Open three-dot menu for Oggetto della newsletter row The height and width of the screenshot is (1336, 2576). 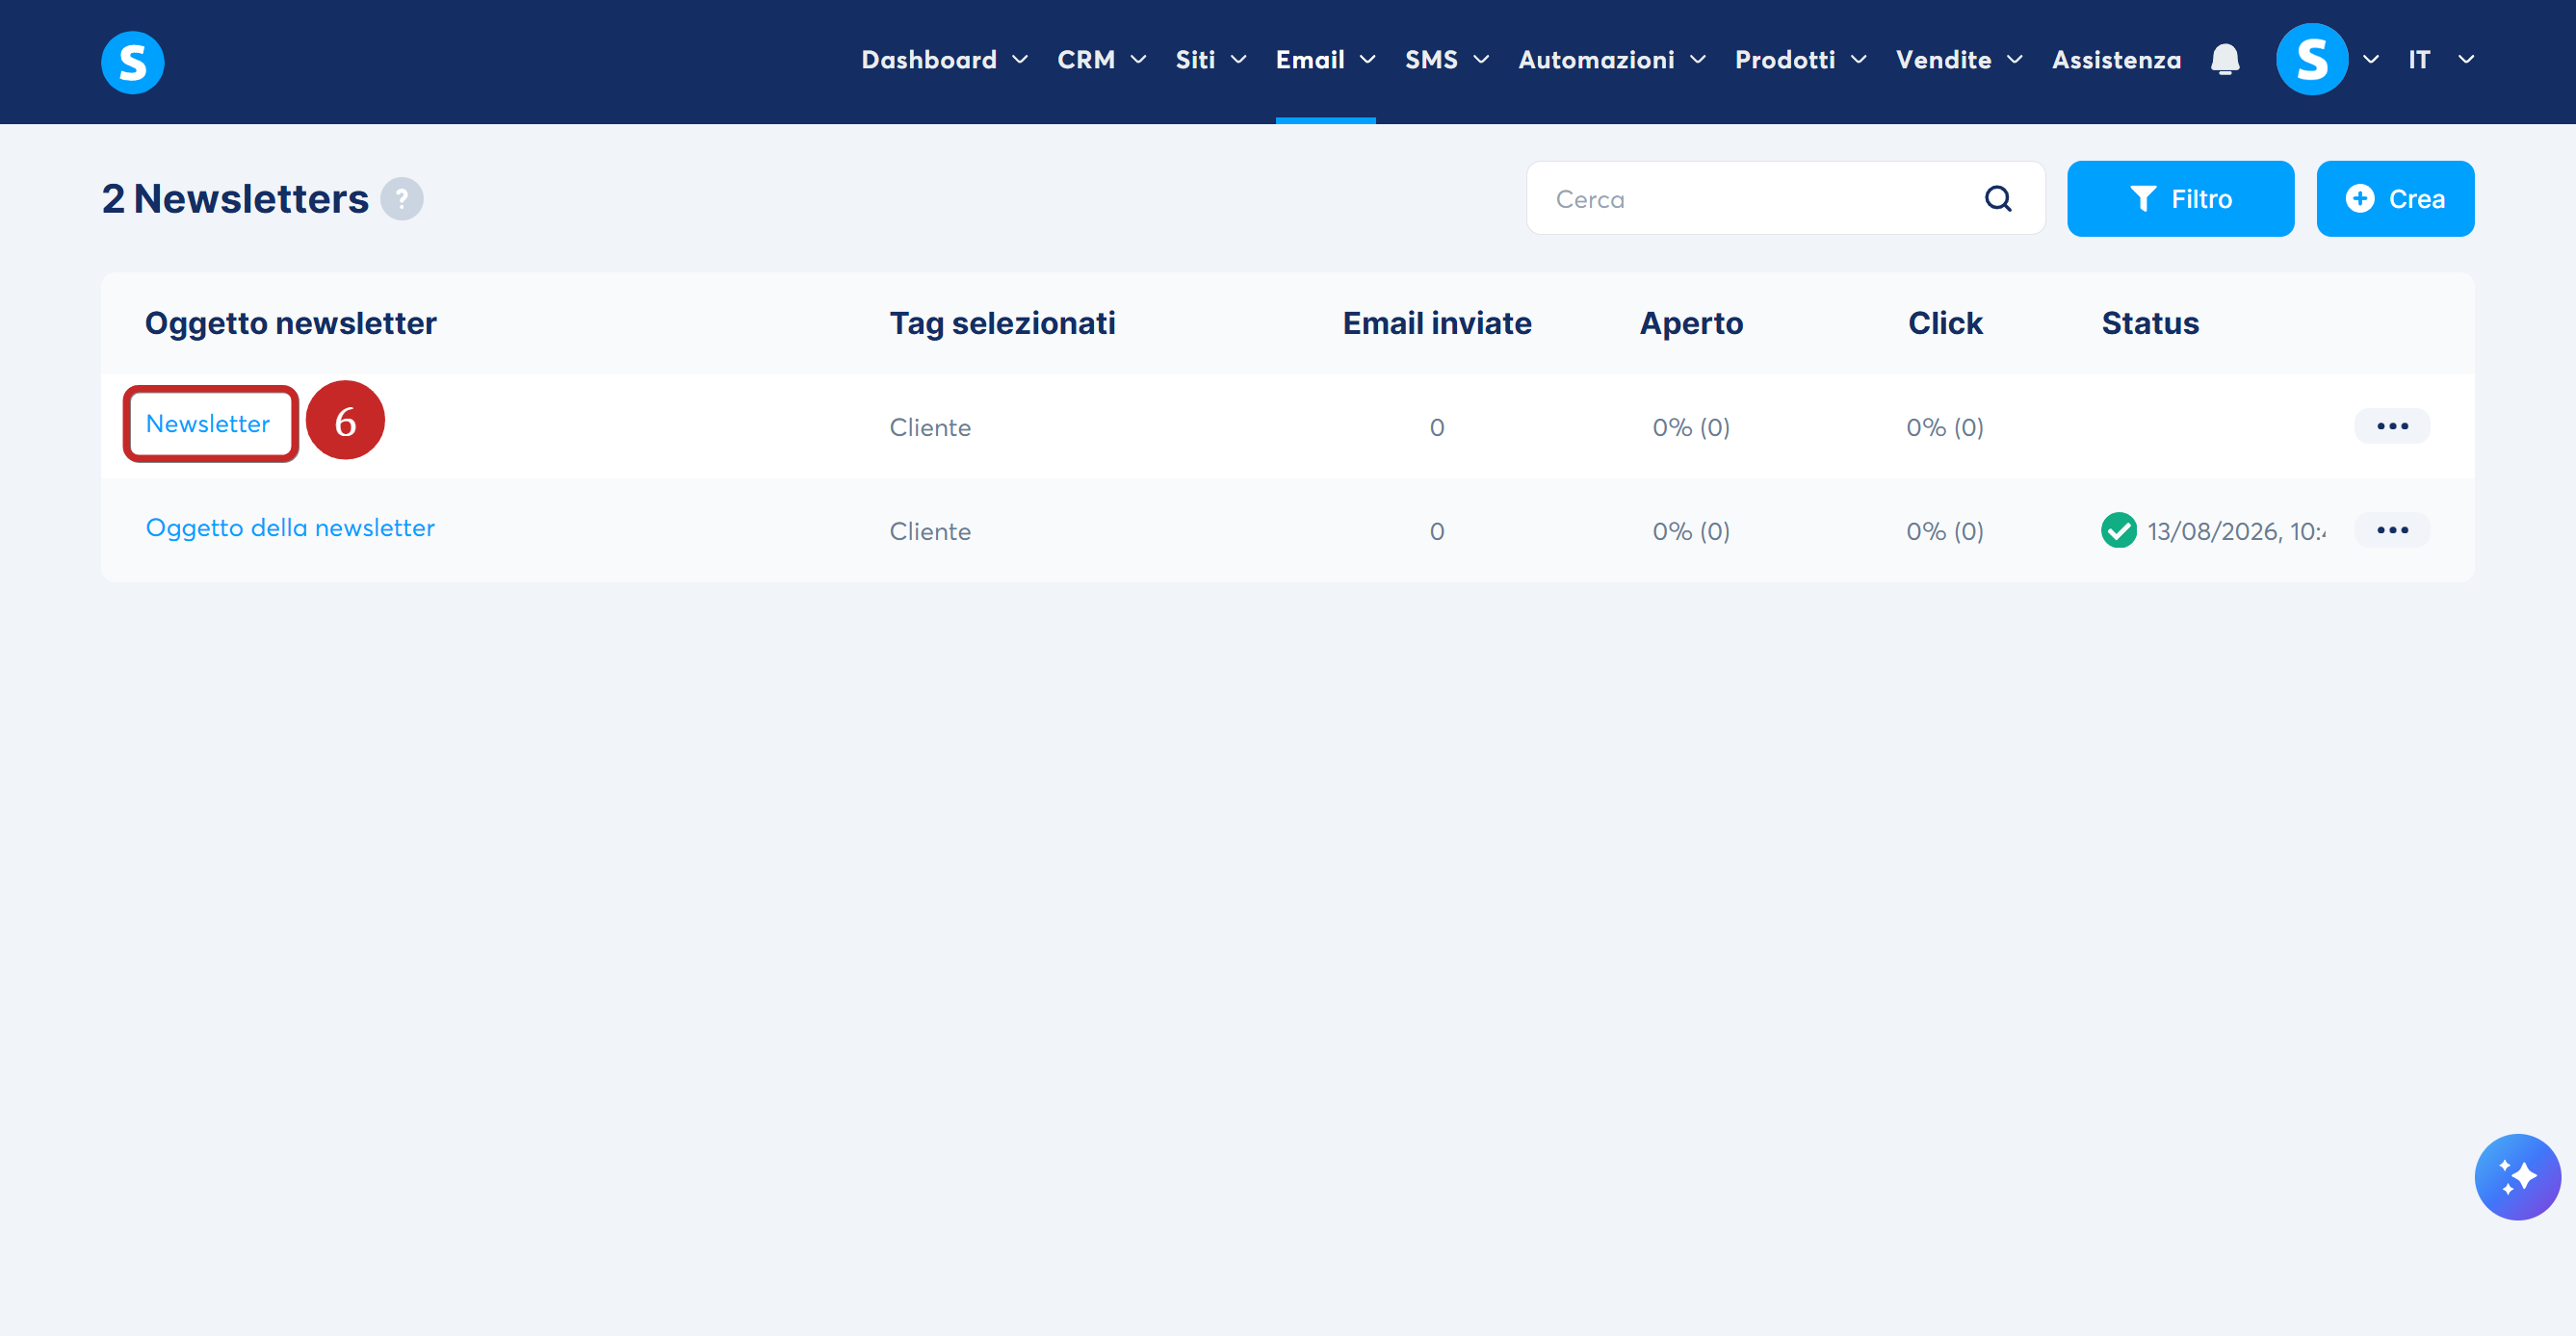pyautogui.click(x=2392, y=530)
